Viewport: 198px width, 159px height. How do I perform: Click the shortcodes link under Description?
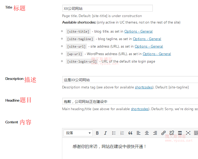tap(143, 87)
